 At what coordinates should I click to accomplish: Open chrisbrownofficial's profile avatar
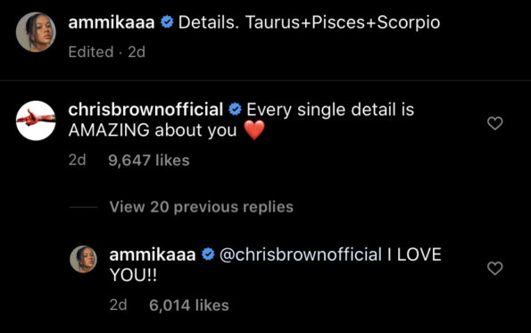tap(36, 121)
